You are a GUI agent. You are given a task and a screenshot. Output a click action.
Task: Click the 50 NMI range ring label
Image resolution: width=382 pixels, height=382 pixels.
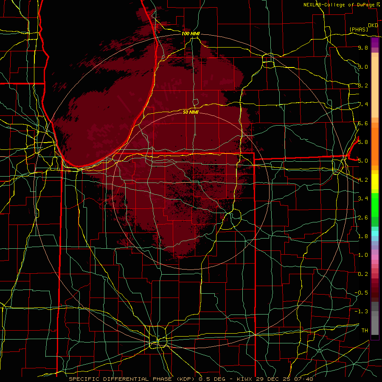[x=191, y=112]
